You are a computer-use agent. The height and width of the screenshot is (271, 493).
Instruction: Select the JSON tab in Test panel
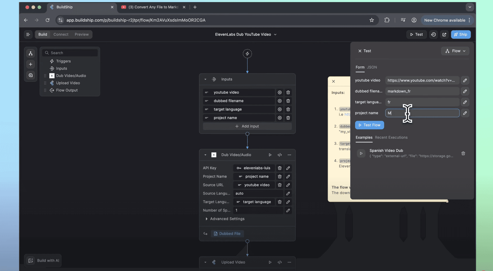[x=372, y=67]
